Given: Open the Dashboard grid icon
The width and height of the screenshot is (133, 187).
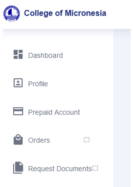Looking at the screenshot, I should 18,54.
